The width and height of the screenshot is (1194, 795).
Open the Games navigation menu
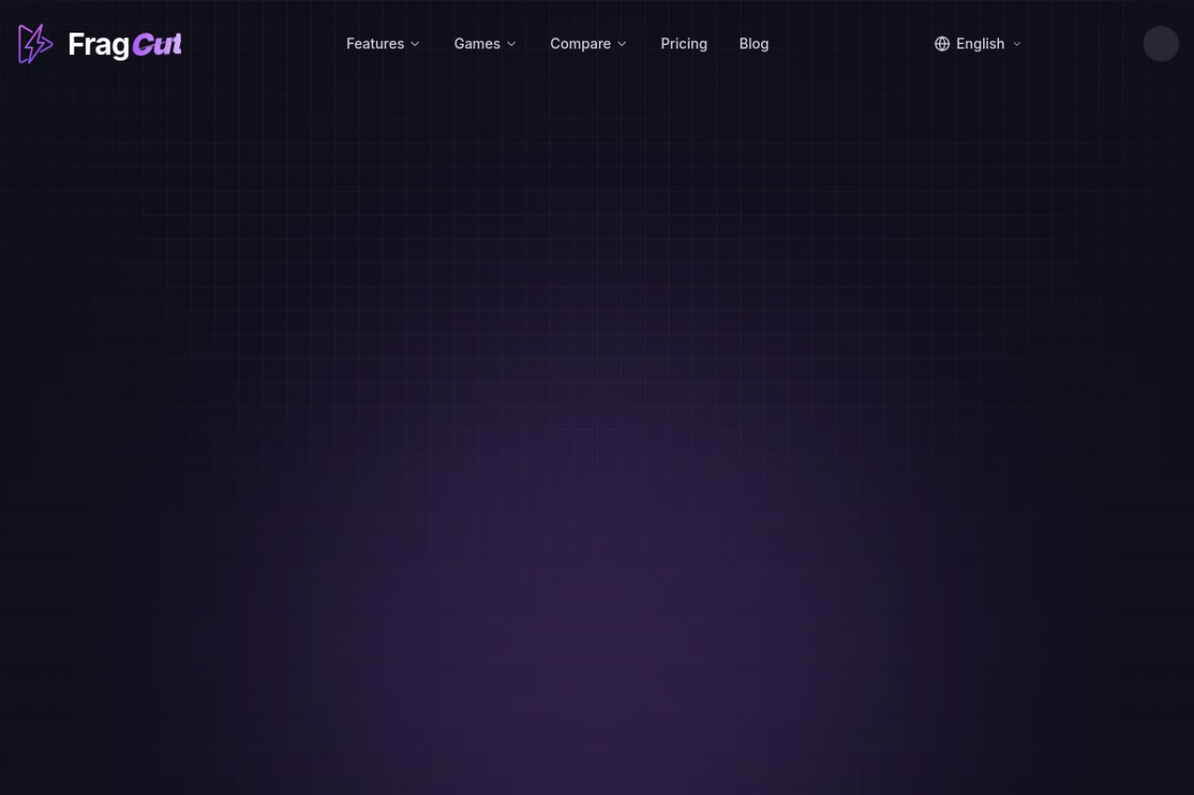[x=485, y=44]
